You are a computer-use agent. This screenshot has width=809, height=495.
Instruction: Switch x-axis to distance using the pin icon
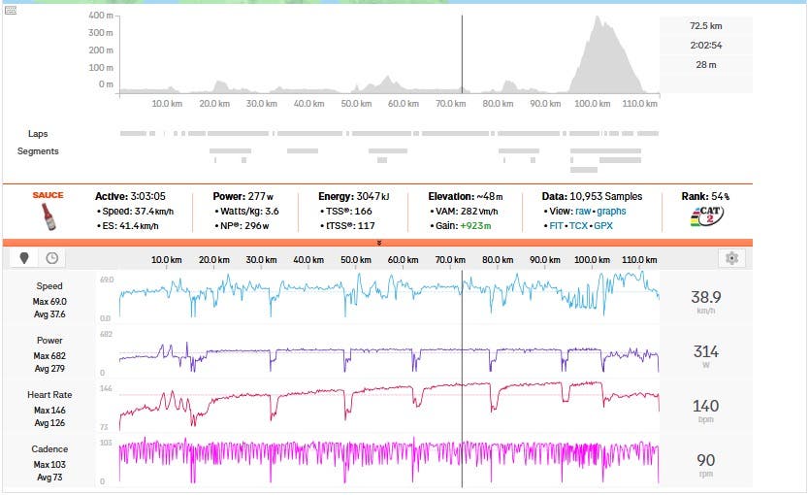click(x=25, y=258)
